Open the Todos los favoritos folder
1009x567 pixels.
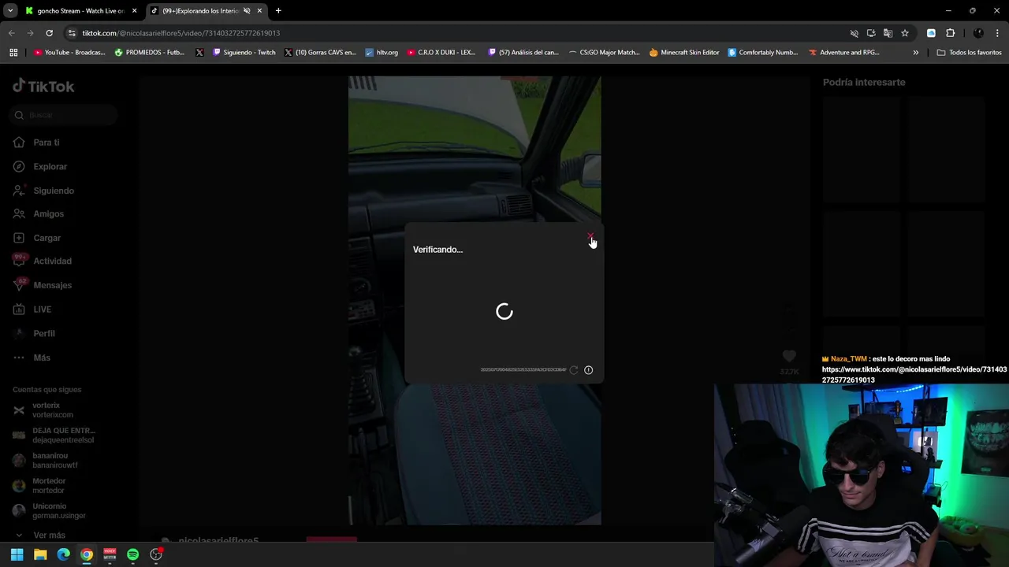click(969, 53)
